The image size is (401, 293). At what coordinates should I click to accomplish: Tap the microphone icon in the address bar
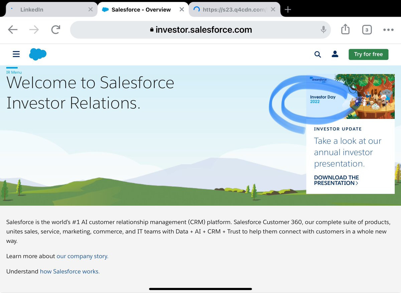pos(323,30)
